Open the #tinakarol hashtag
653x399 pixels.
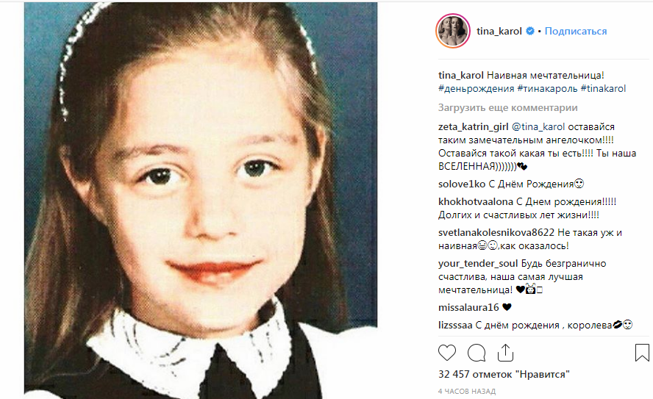tap(603, 89)
